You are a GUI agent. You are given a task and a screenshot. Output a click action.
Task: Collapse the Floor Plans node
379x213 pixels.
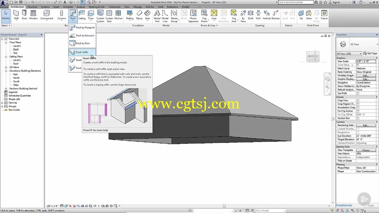[x=6, y=43]
